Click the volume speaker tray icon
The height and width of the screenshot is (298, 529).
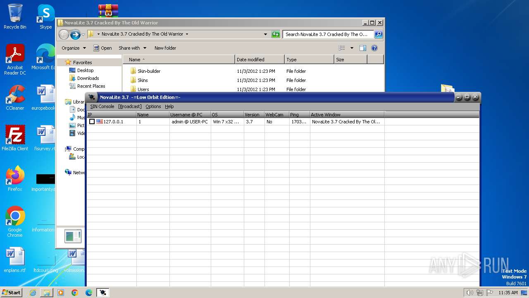[470, 293]
